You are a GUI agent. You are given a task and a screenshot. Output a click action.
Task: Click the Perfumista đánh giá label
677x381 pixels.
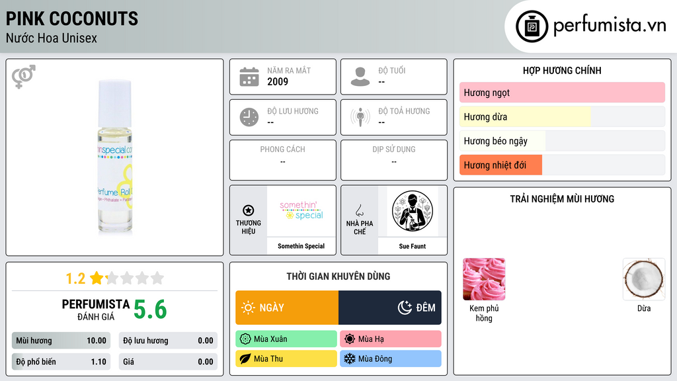pyautogui.click(x=96, y=310)
